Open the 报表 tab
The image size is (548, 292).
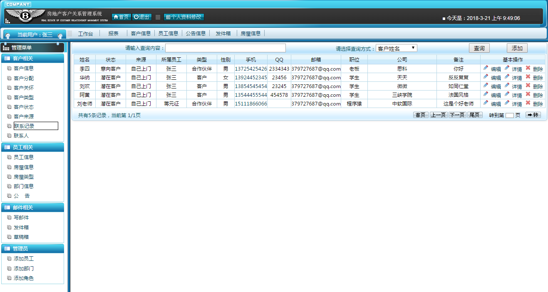click(x=113, y=34)
